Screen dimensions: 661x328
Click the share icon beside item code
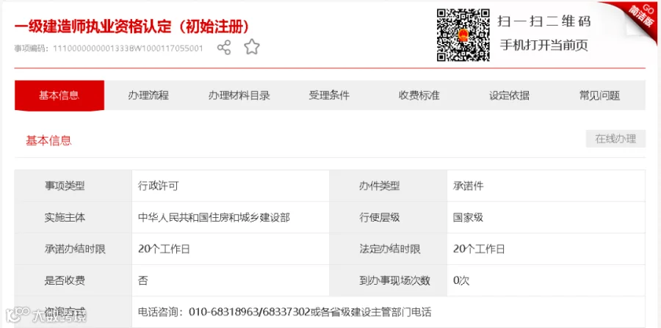224,47
